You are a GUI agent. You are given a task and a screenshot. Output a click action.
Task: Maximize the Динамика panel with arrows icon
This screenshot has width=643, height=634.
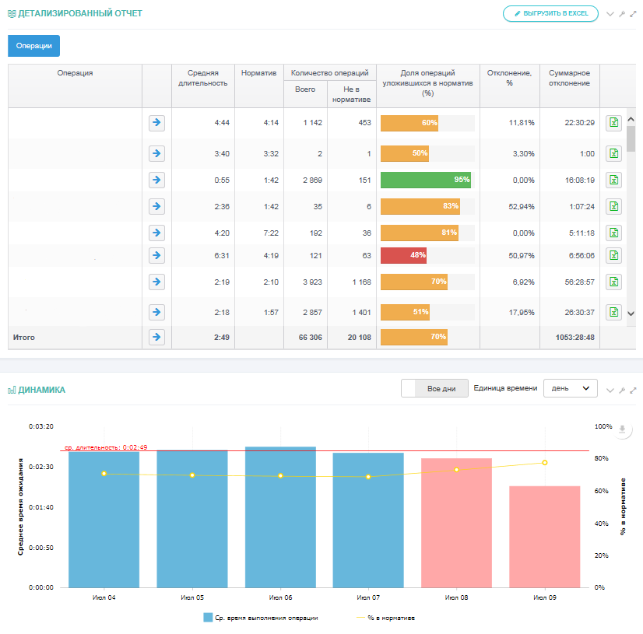pos(633,390)
